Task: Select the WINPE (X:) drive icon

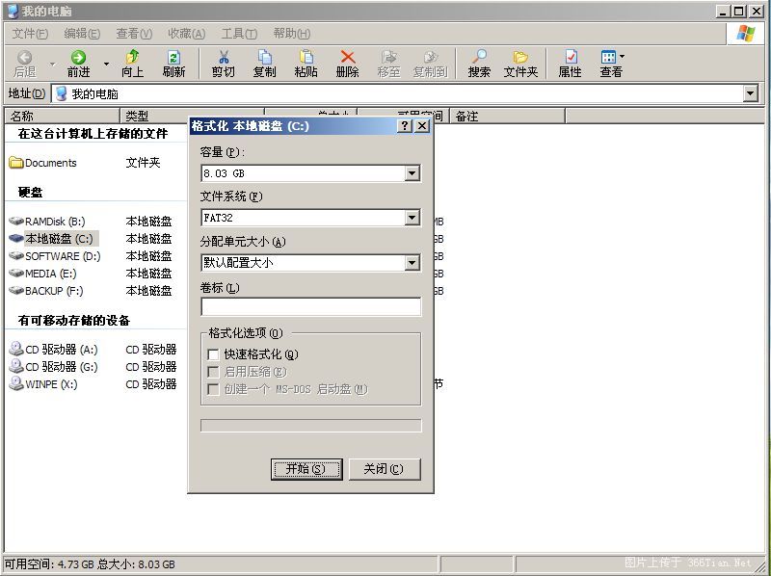Action: click(x=16, y=383)
